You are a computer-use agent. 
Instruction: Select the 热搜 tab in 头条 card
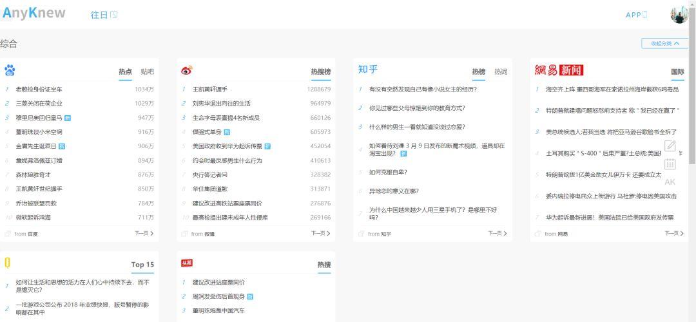pos(324,265)
